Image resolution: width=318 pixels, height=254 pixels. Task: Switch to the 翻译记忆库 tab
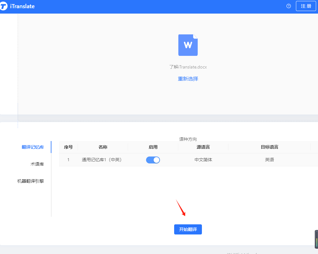pos(33,147)
